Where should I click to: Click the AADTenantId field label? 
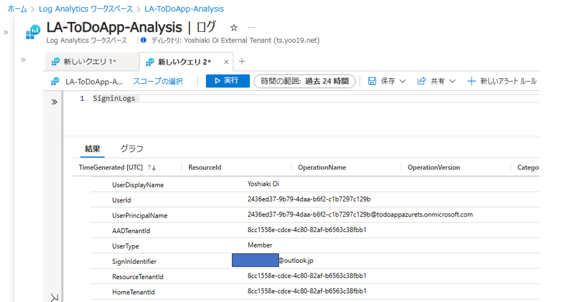[131, 231]
